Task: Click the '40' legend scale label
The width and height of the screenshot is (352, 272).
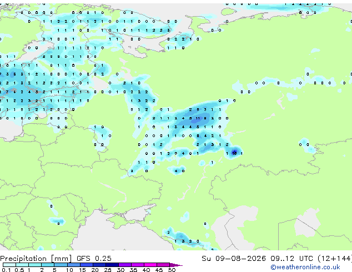Action: [146, 270]
